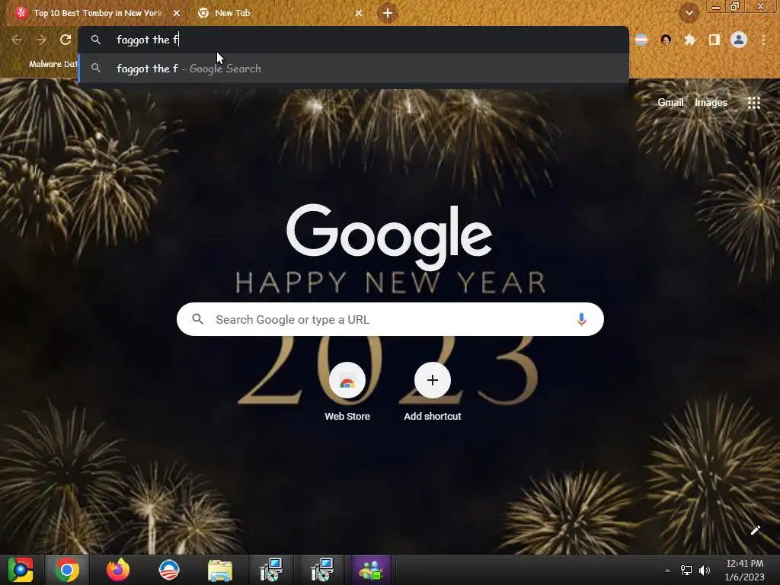This screenshot has height=585, width=780.
Task: Open File Explorer from the taskbar
Action: (x=220, y=570)
